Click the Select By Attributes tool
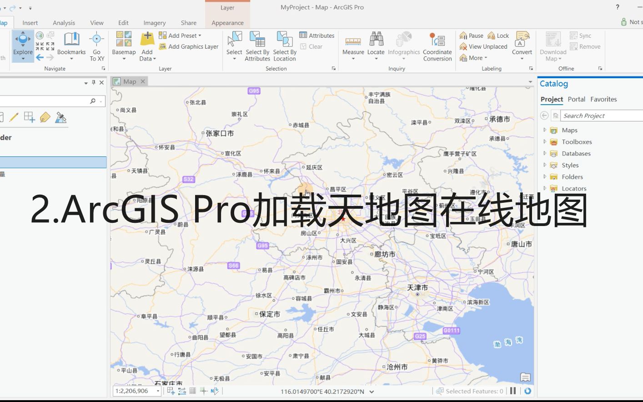This screenshot has height=402, width=643. click(x=257, y=45)
